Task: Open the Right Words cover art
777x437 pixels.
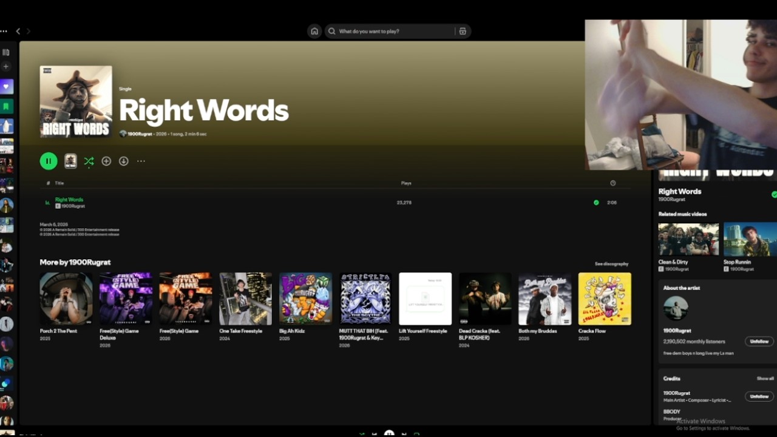Action: pos(76,101)
